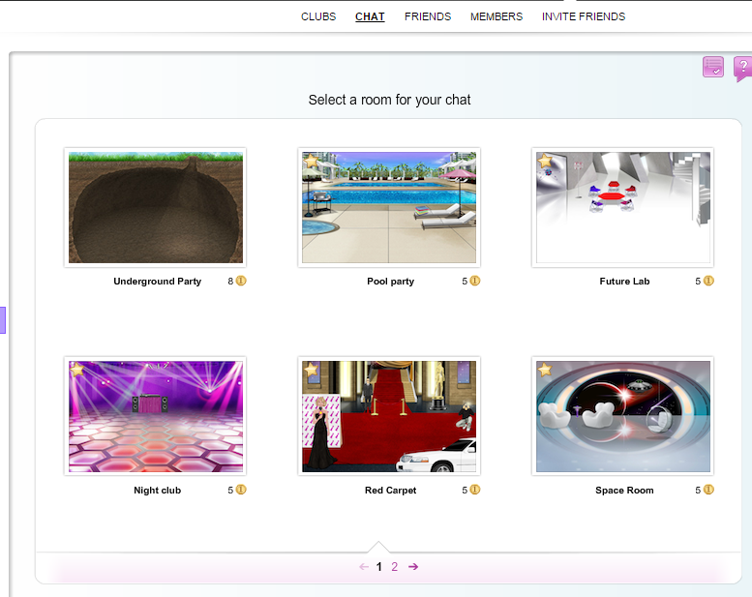
Task: Click the Future Lab label
Action: (x=624, y=282)
